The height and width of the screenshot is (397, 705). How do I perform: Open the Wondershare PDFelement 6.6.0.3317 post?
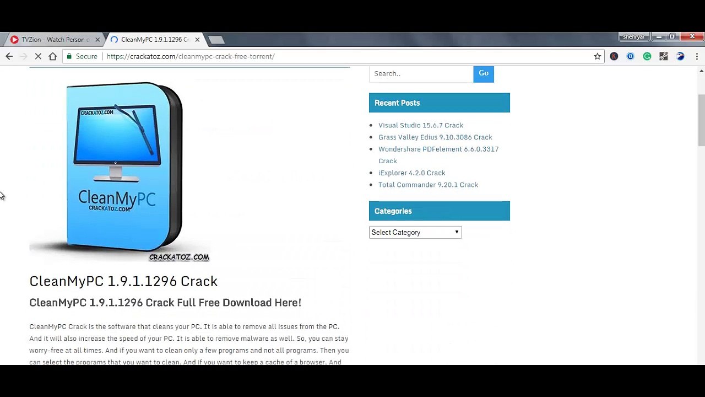(x=438, y=155)
